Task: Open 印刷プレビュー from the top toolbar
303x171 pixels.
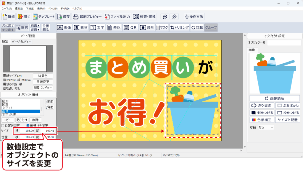Action: [x=87, y=17]
